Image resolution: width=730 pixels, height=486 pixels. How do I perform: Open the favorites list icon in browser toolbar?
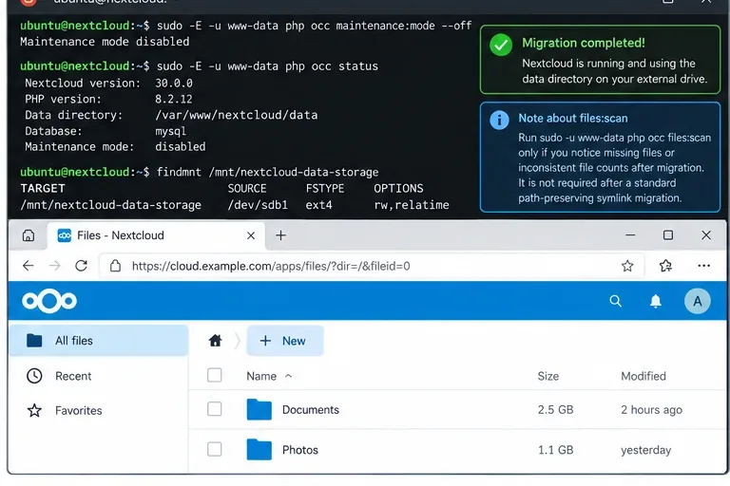[x=665, y=266]
